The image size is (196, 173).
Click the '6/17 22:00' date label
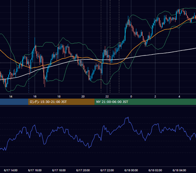[x=107, y=170]
